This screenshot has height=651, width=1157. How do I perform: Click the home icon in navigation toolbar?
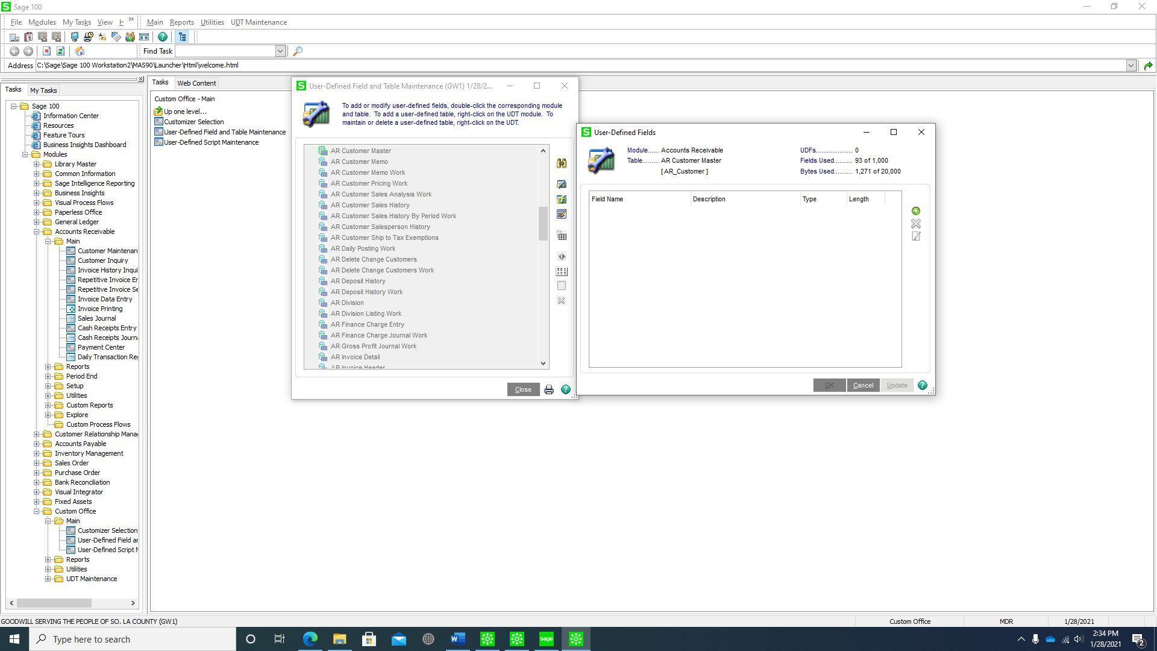point(80,51)
